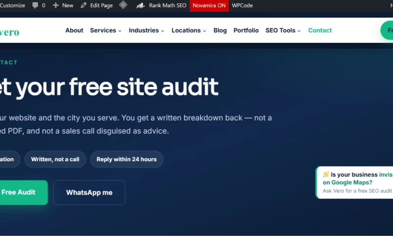This screenshot has height=236, width=393.
Task: Click the Vero site logo
Action: coord(9,32)
